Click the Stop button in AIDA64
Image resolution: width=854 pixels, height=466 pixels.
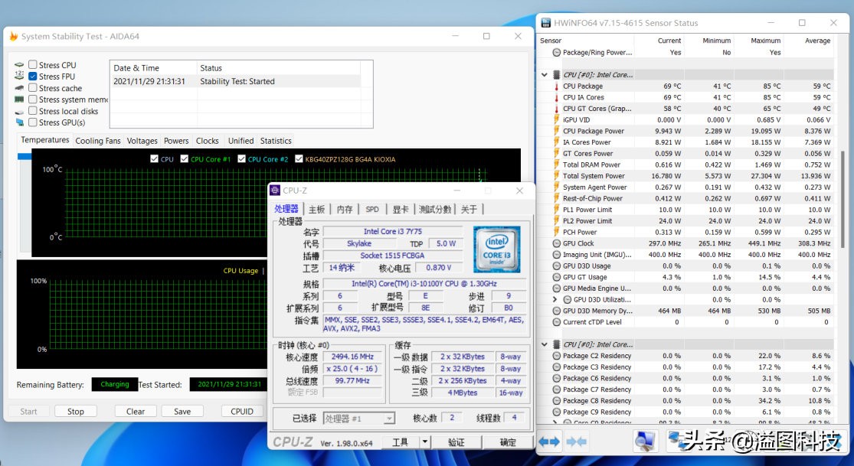pyautogui.click(x=76, y=411)
